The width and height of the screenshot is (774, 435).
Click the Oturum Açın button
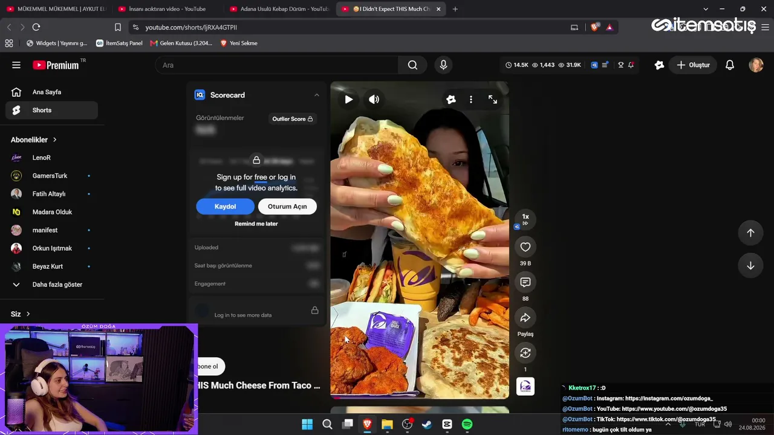(287, 207)
